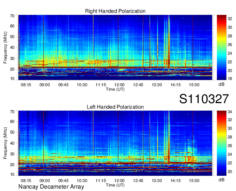Click the 60 MHz tick on Left Handed plot
The width and height of the screenshot is (236, 191).
pyautogui.click(x=12, y=121)
